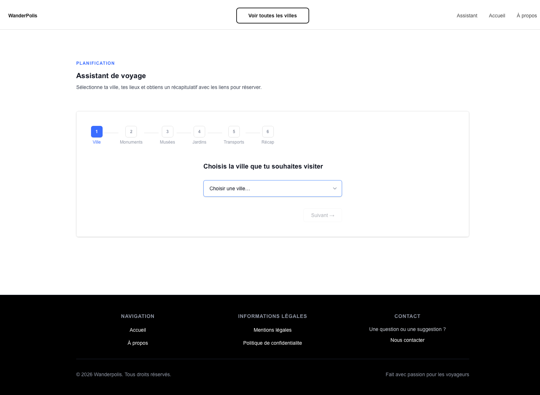
Task: Open 'Politique de confidentialite' footer link
Action: coord(272,343)
